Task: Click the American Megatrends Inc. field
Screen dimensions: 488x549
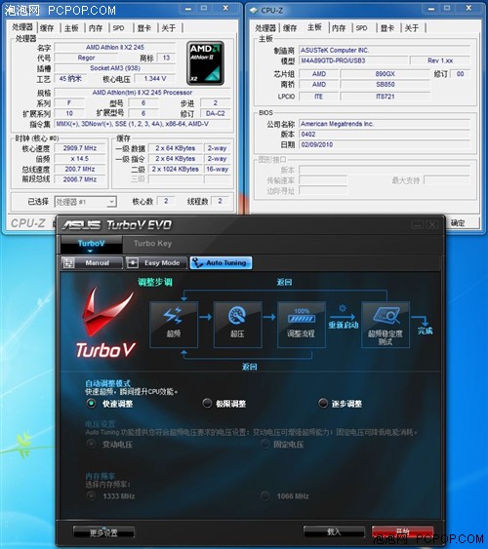Action: point(385,124)
